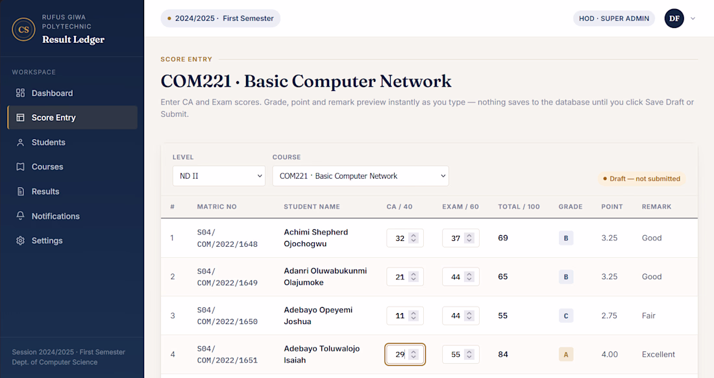Click student name Adebayo Toluwalojo Isaiah
The image size is (714, 378).
coord(321,355)
